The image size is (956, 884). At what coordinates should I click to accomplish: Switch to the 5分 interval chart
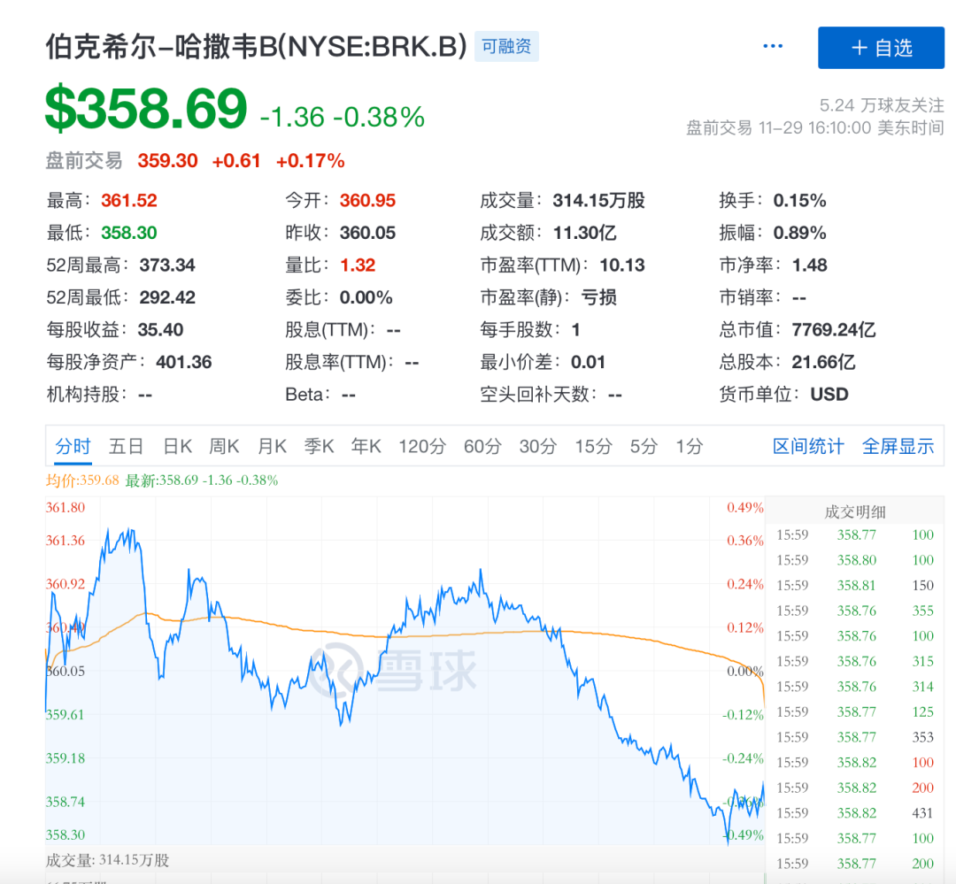[x=644, y=447]
